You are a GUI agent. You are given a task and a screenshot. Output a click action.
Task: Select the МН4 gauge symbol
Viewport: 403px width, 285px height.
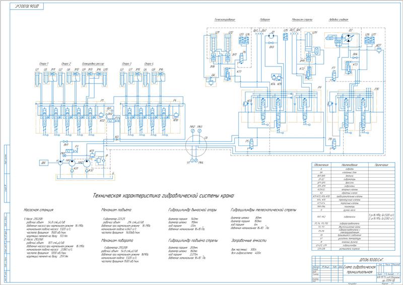coord(196,161)
